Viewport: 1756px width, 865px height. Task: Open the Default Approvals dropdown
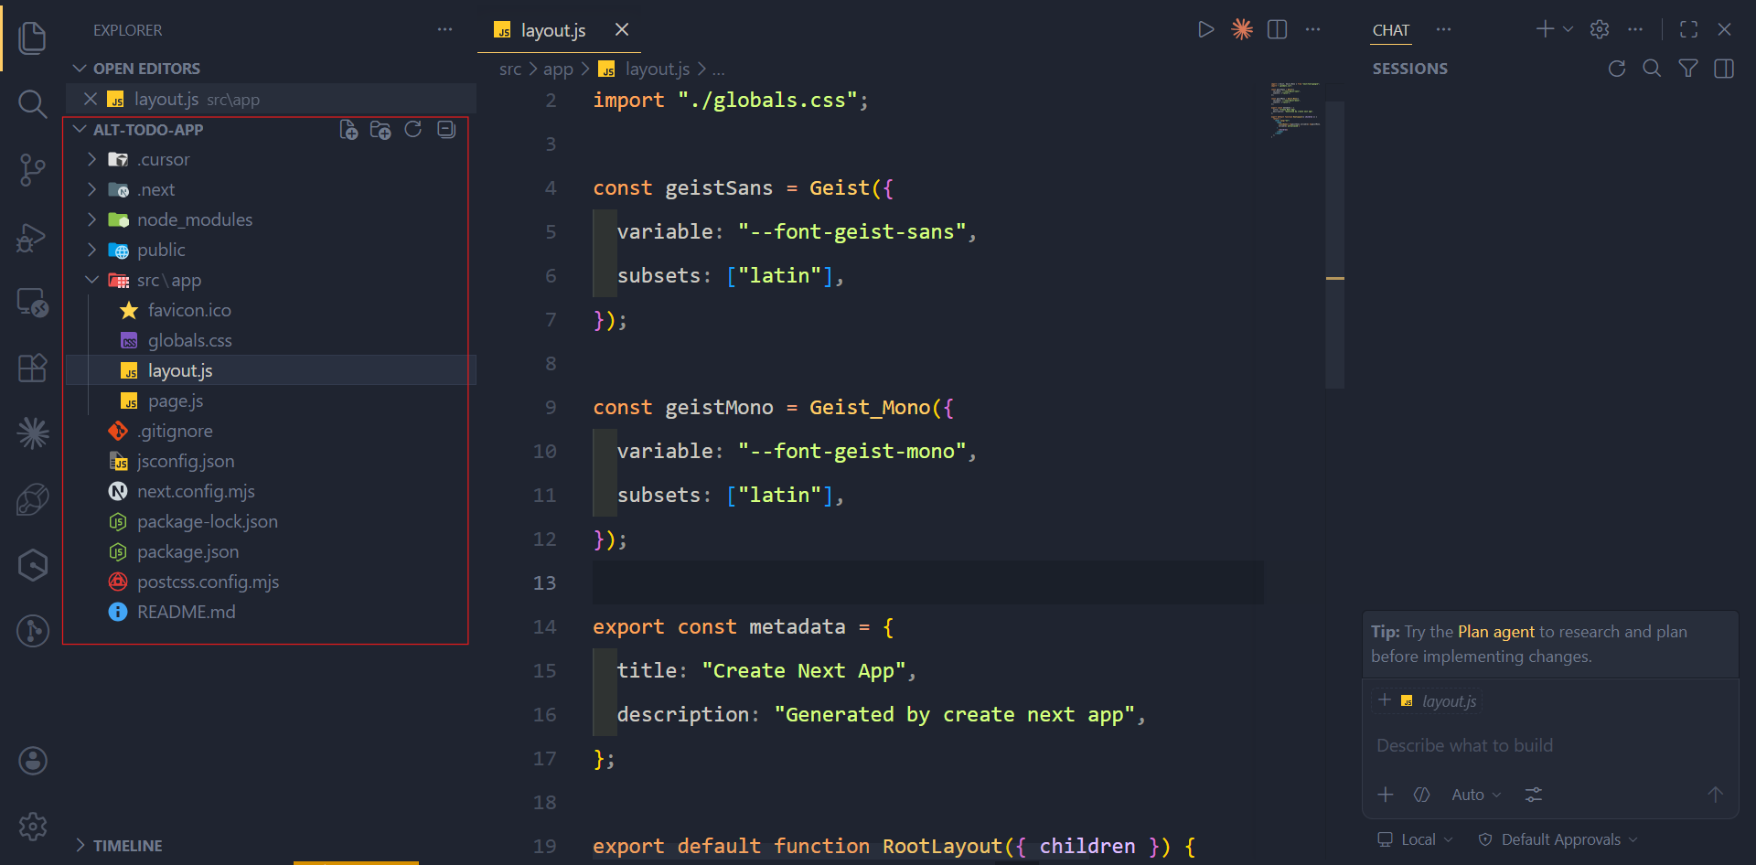(x=1557, y=838)
